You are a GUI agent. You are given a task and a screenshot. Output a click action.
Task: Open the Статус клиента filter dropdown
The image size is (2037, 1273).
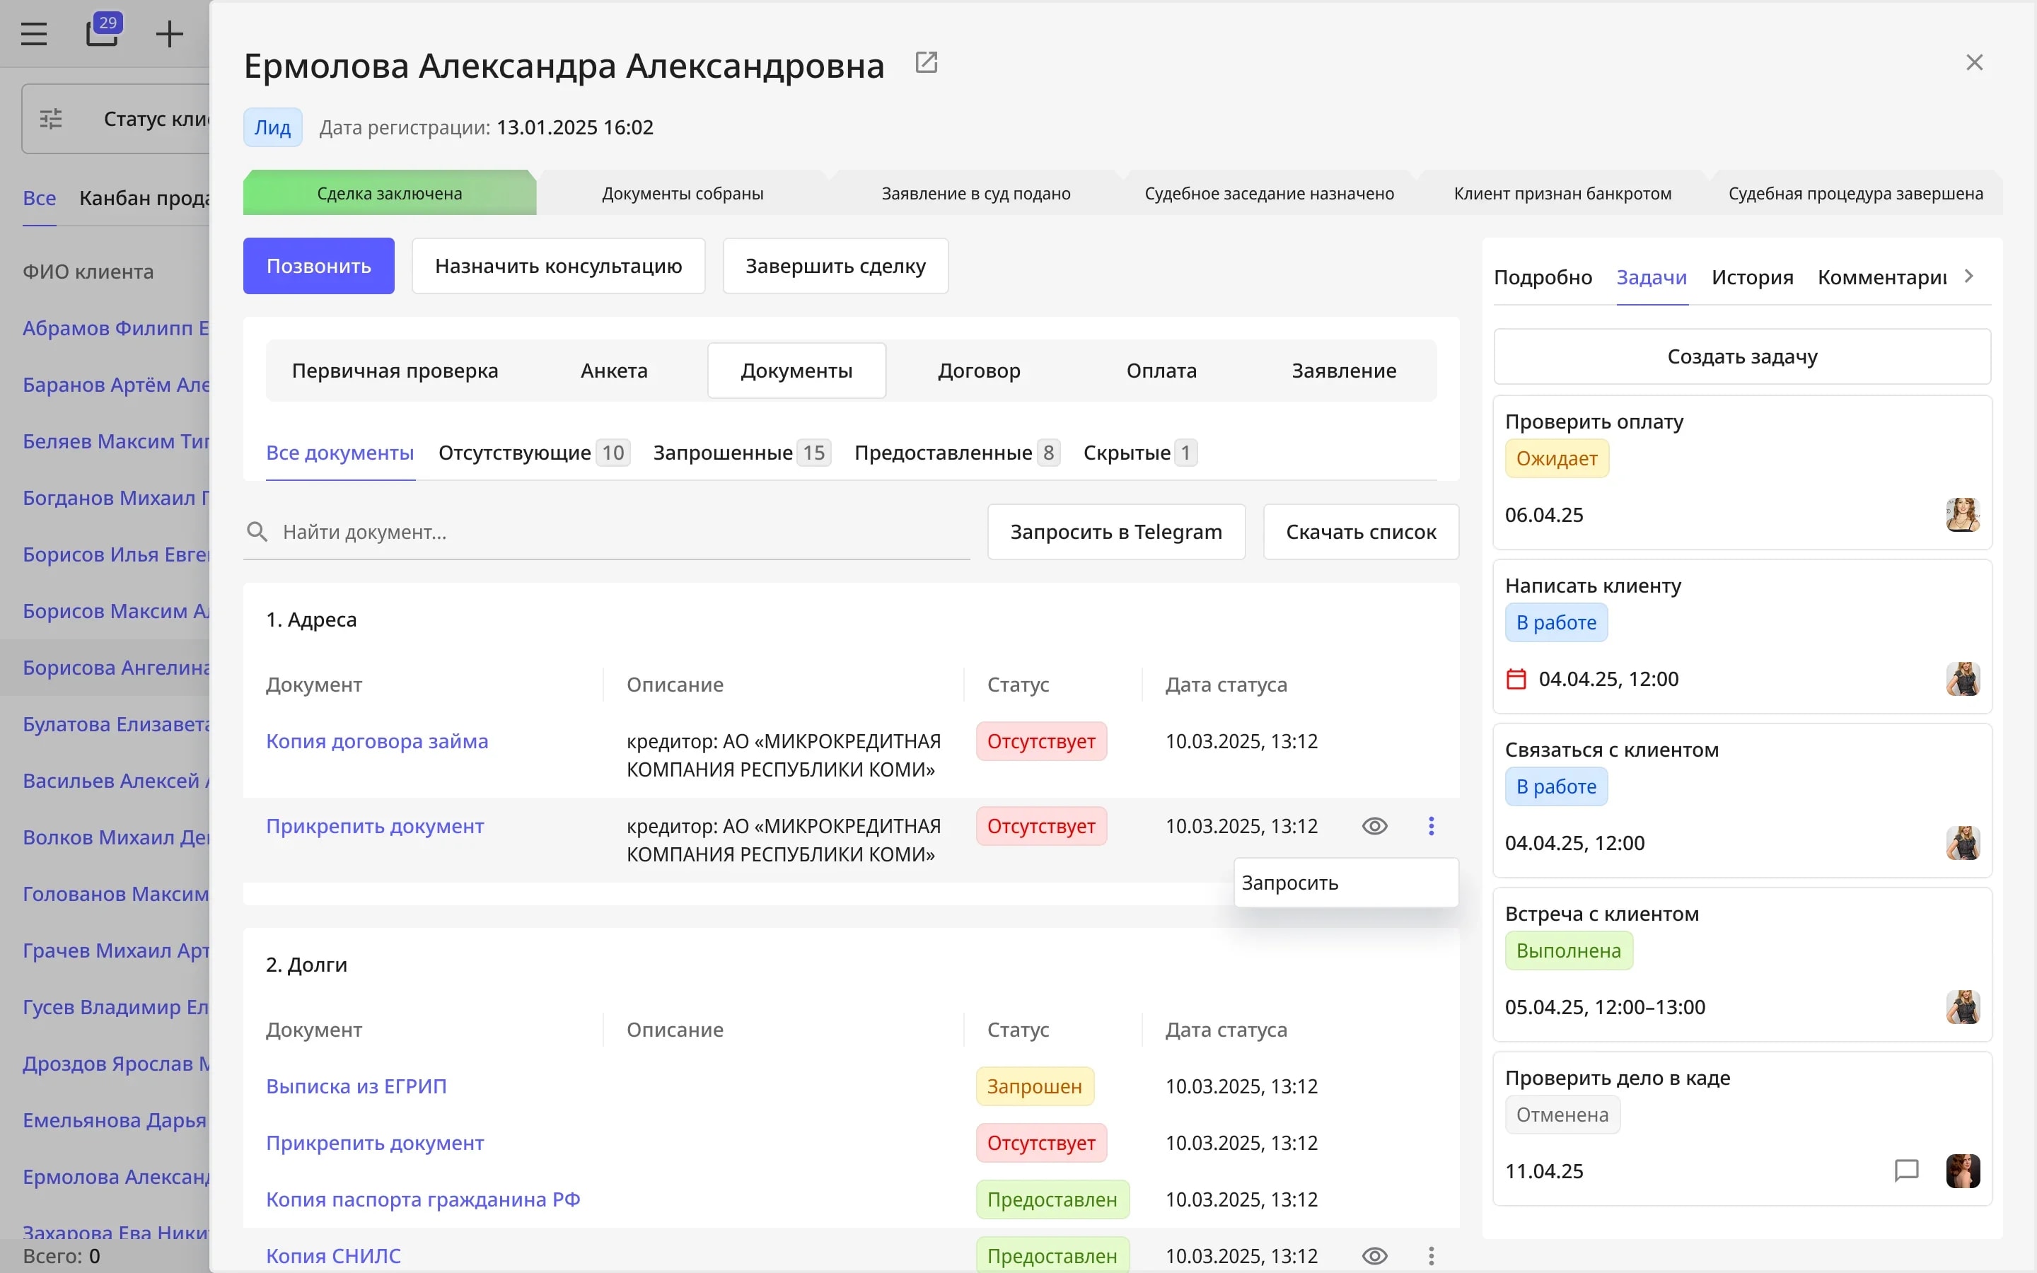[x=115, y=119]
